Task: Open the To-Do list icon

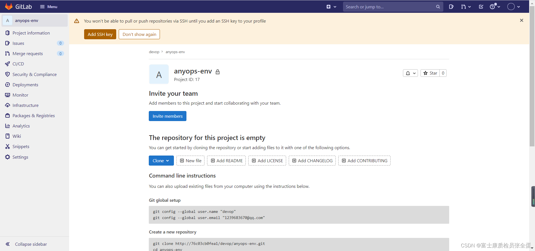Action: tap(481, 7)
